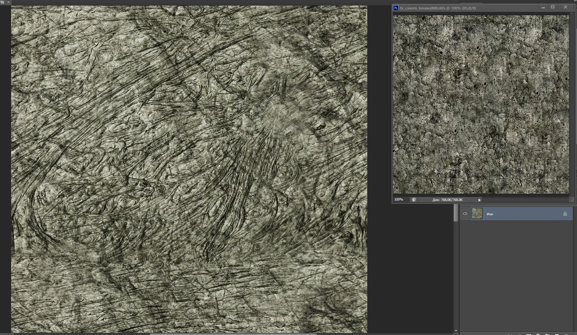
Task: Close the main document tab at top left
Action: (x=8, y=2)
